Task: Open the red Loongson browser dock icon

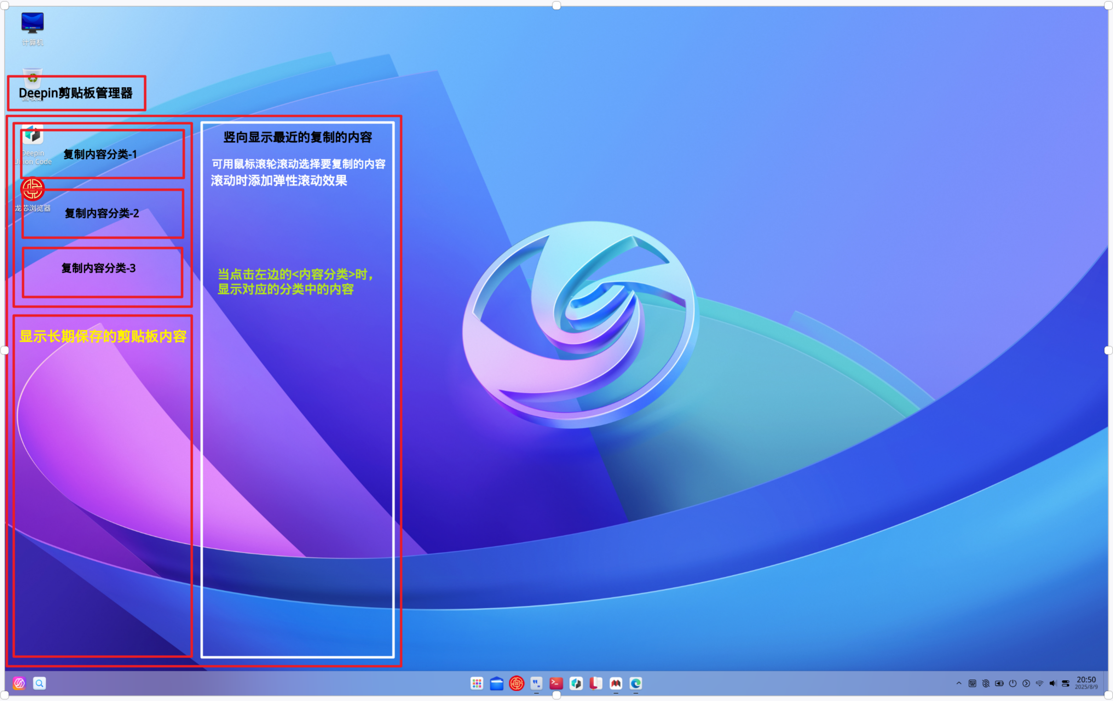Action: (x=516, y=684)
